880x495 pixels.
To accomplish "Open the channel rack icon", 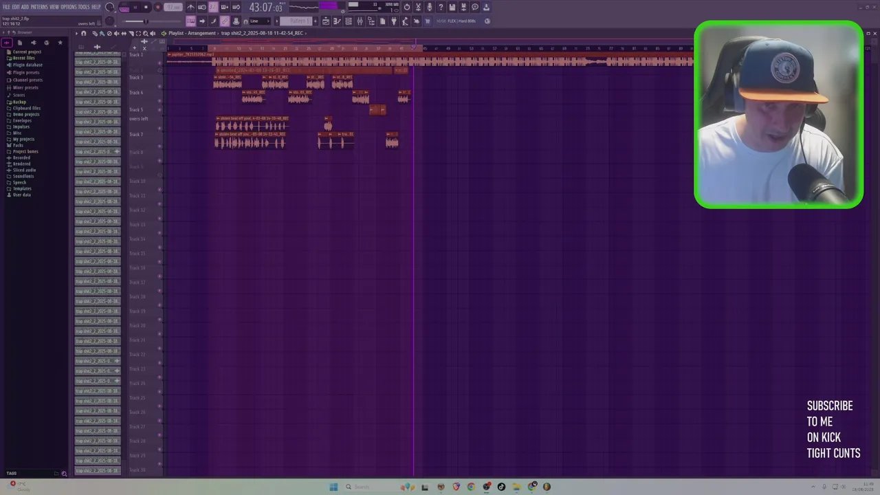I will (x=349, y=21).
